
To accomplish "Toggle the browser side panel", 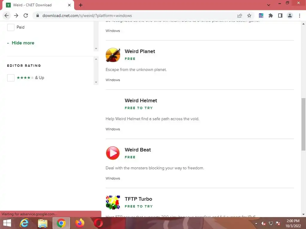I will (280, 16).
